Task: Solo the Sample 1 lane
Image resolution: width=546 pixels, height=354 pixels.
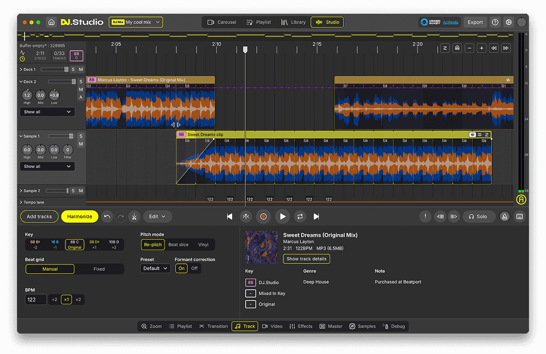Action: coord(81,136)
